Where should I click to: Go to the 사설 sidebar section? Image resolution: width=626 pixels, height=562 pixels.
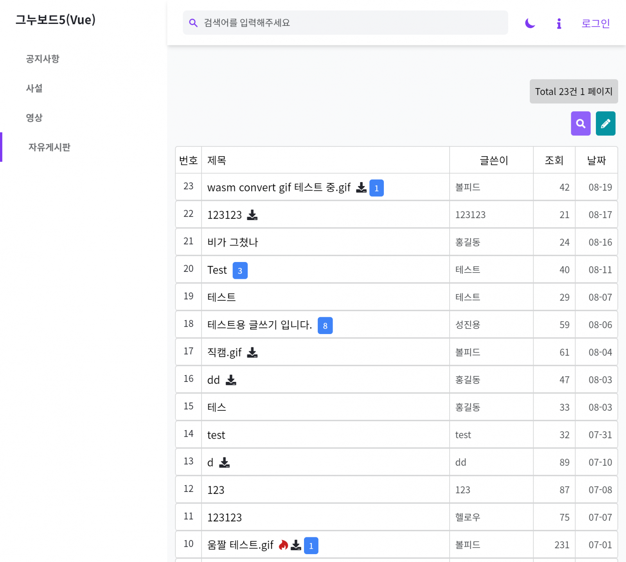[34, 88]
